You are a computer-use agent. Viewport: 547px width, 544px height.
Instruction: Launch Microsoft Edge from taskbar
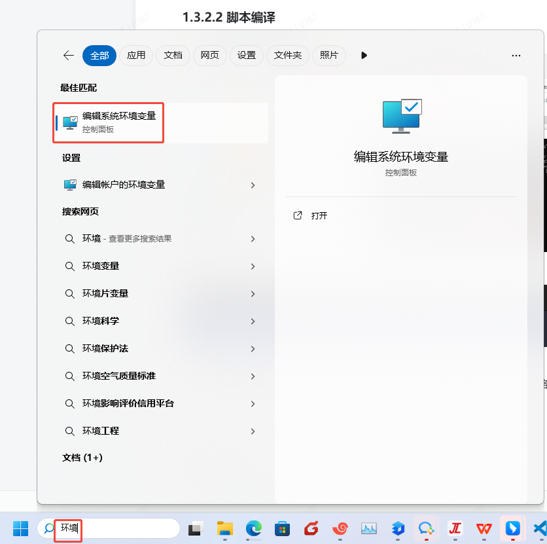coord(254,528)
